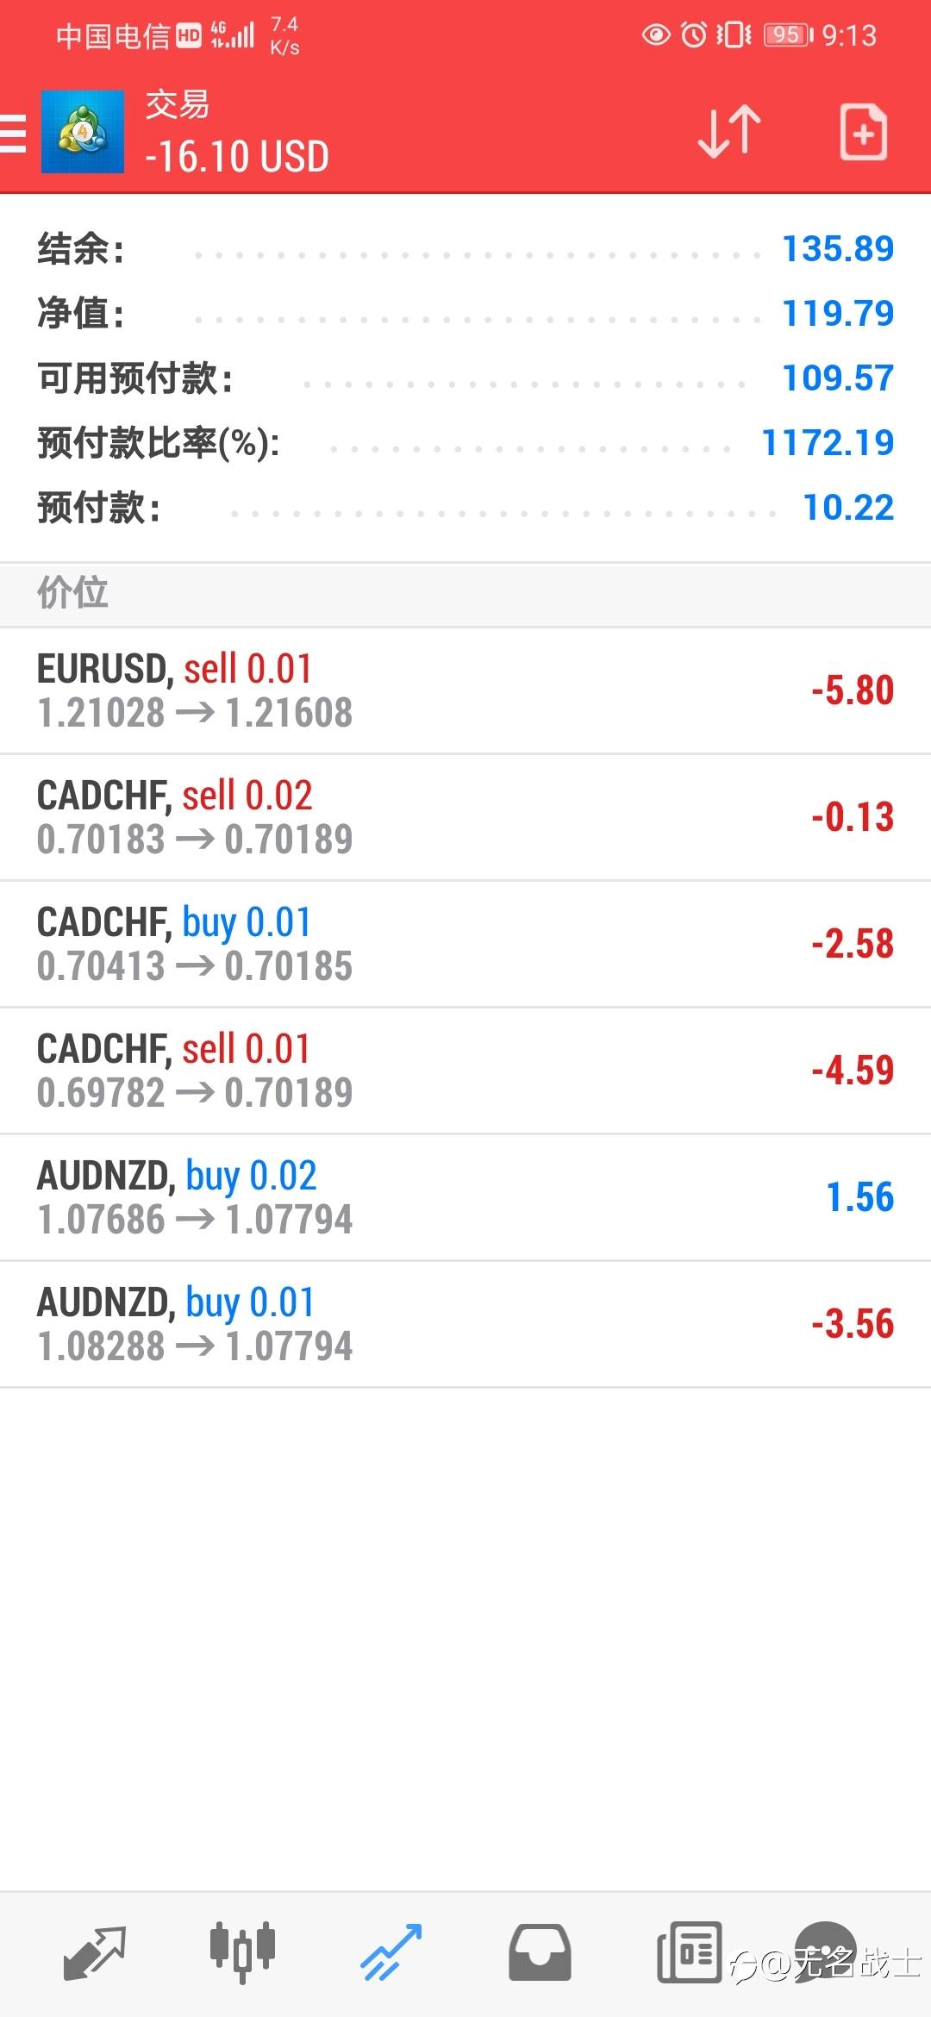
Task: Tap the -16.10 USD profit title
Action: pyautogui.click(x=237, y=157)
